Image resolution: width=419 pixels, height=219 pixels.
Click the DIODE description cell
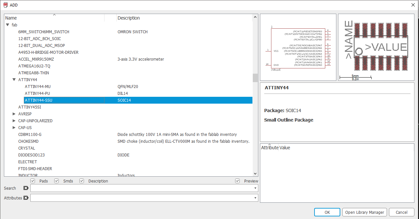pos(123,155)
